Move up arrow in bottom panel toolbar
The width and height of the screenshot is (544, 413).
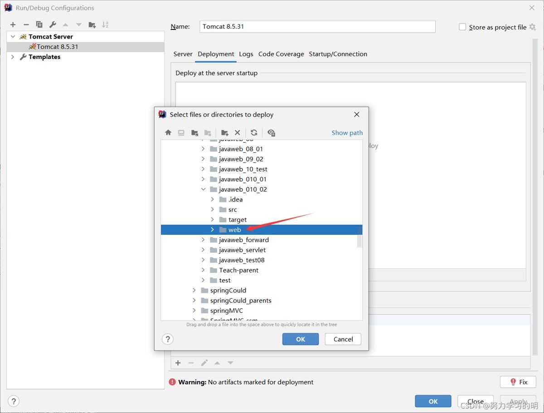[217, 363]
